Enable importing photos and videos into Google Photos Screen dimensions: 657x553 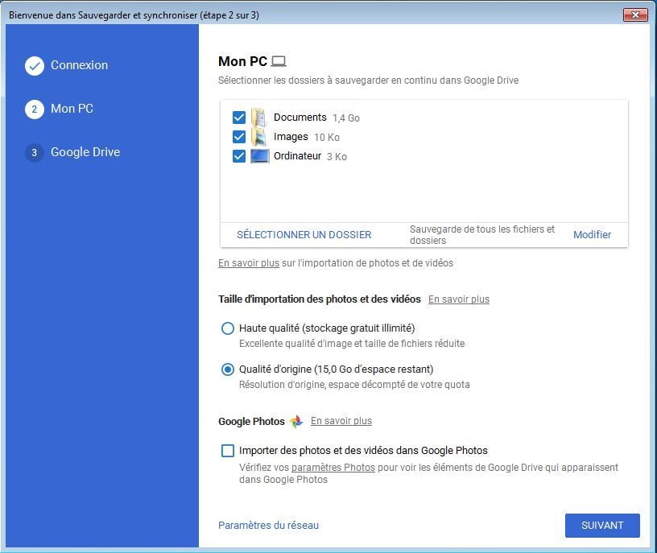click(x=228, y=451)
